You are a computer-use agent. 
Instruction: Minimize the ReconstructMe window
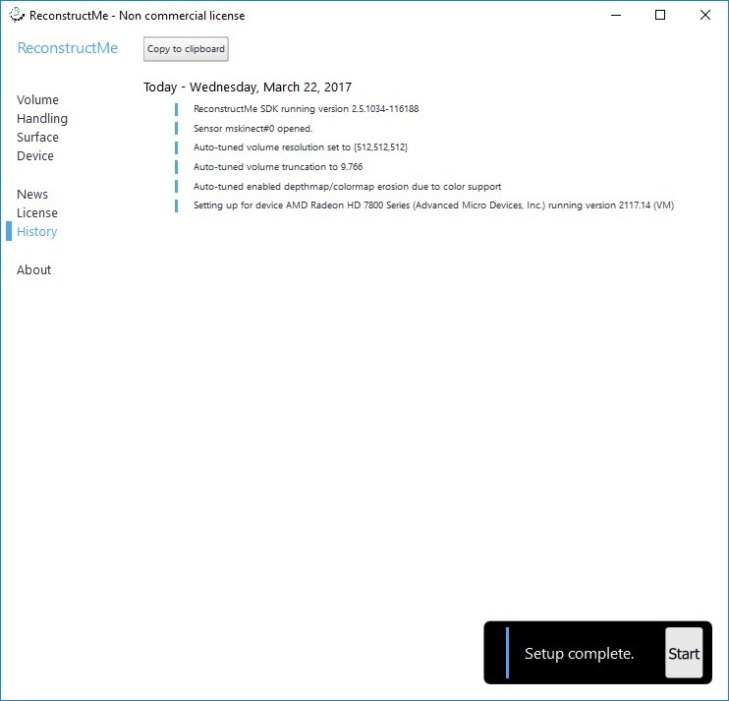click(x=616, y=15)
